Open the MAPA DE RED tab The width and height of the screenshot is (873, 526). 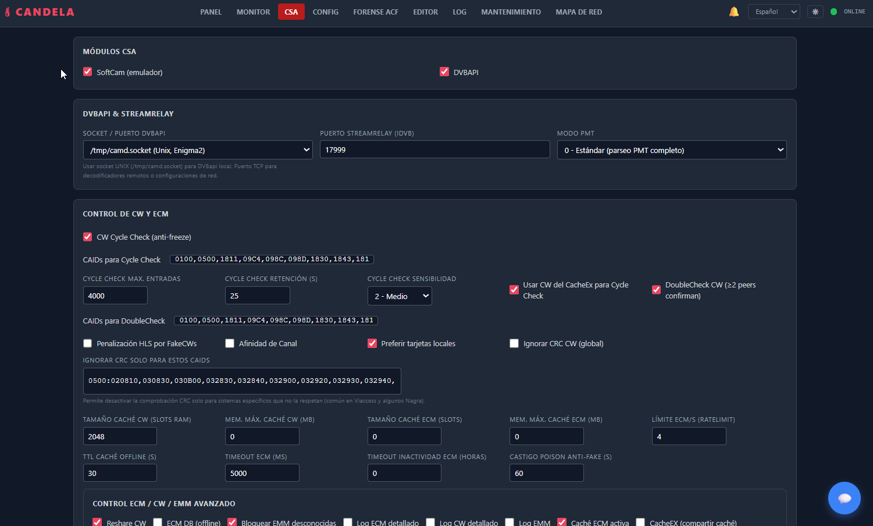[x=579, y=12]
